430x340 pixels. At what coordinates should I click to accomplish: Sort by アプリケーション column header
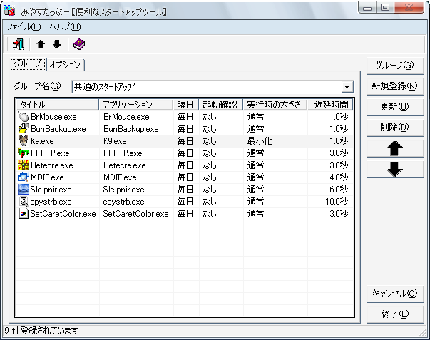click(x=135, y=105)
